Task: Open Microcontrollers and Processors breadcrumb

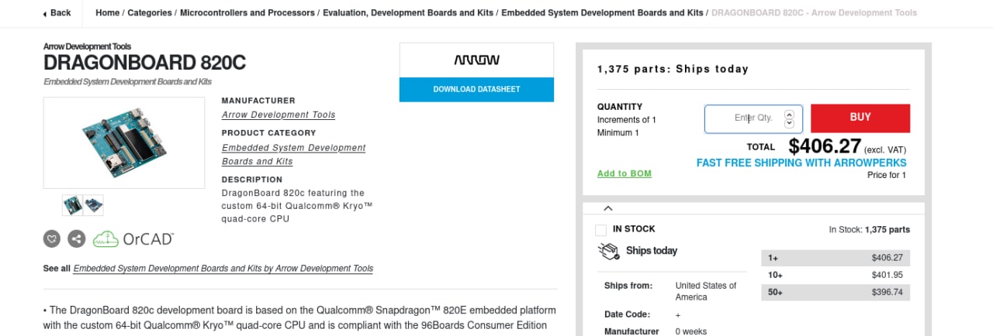Action: pyautogui.click(x=247, y=13)
